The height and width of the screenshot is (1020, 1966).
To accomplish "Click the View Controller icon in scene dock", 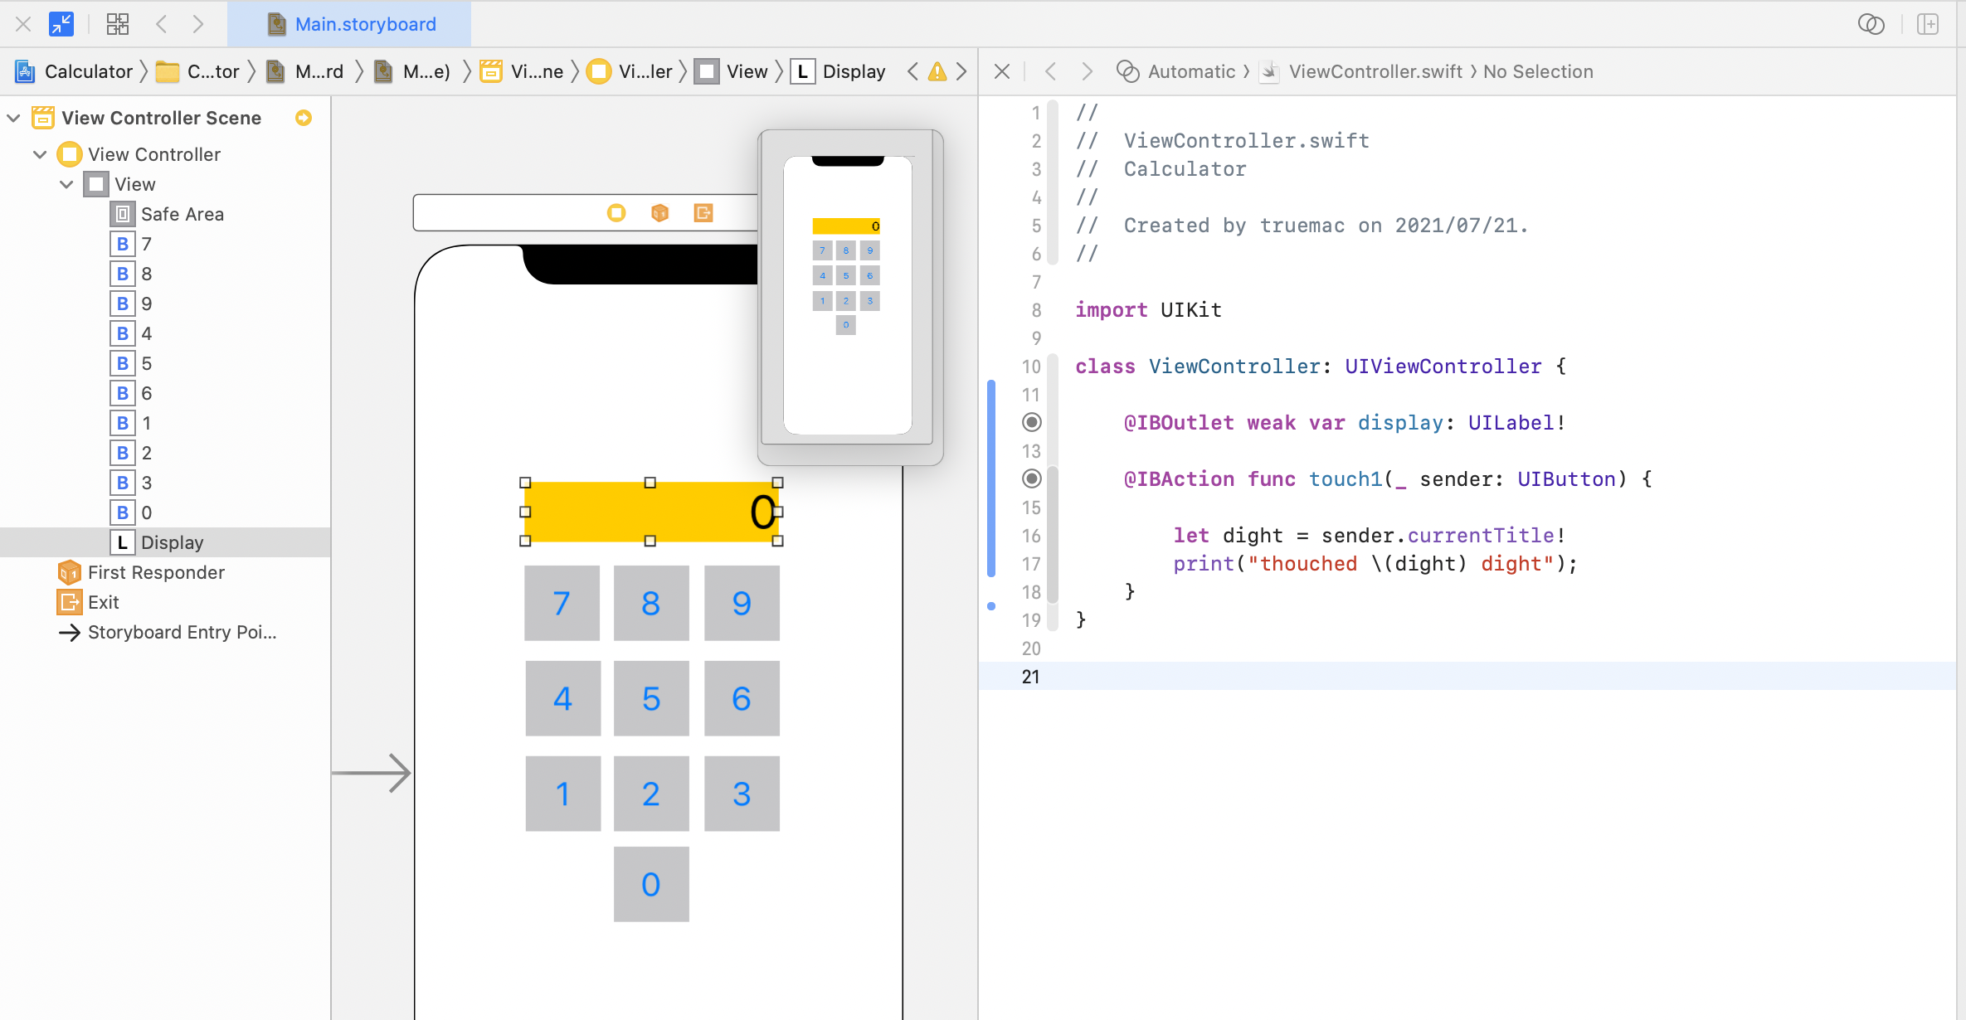I will (616, 213).
